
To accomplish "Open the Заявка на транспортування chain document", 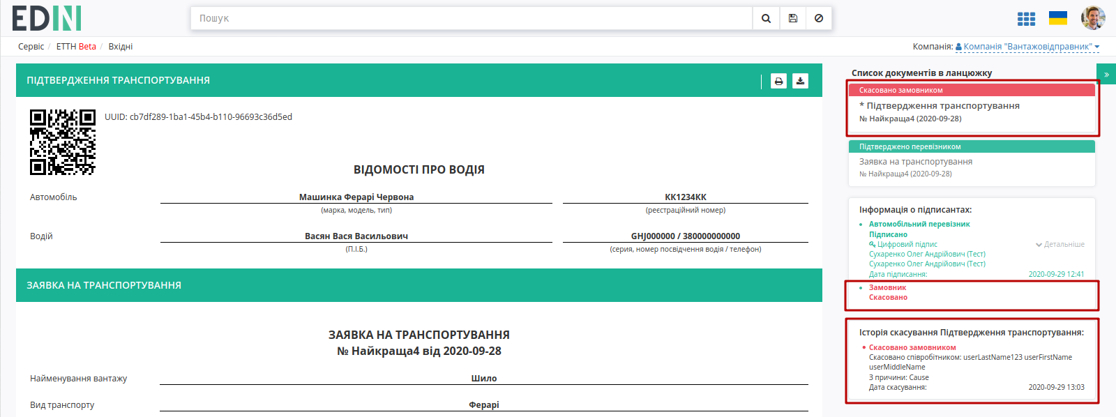I will tap(916, 162).
